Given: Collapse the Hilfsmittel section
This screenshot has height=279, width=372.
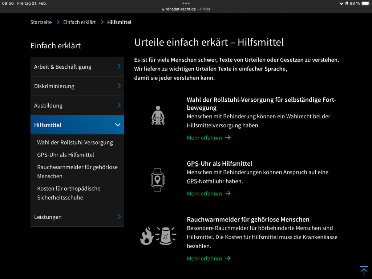Looking at the screenshot, I should [x=117, y=125].
